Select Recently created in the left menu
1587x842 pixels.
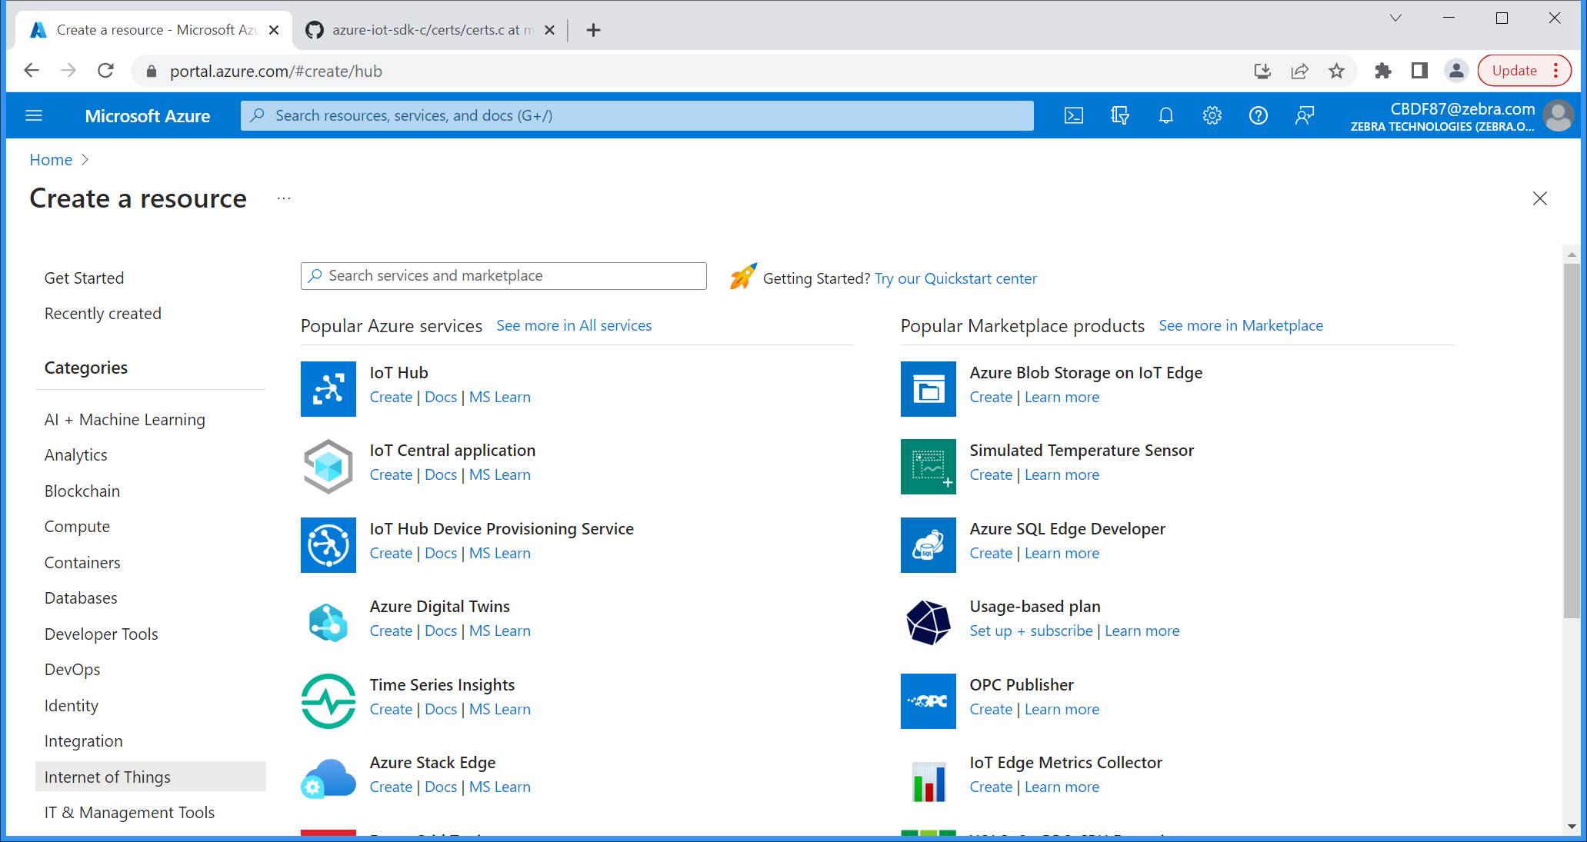click(x=103, y=314)
